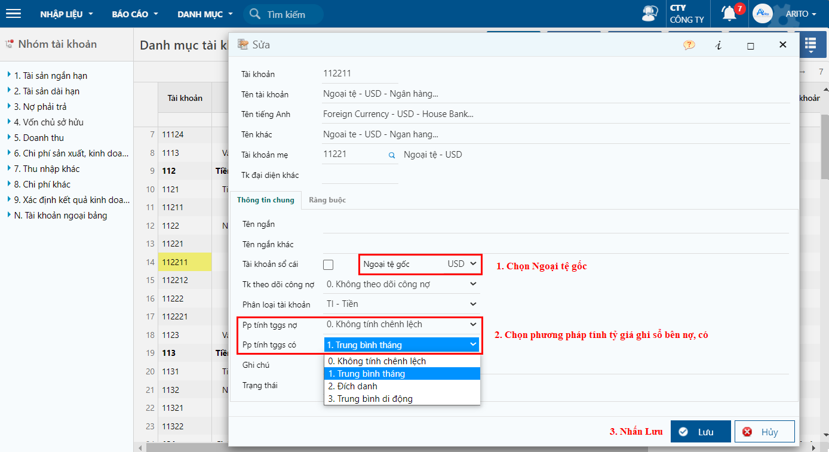
Task: Open the Ngoại tệ gốc USD dropdown
Action: [462, 264]
